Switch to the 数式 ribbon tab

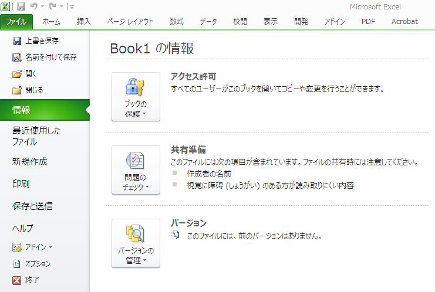click(x=177, y=22)
